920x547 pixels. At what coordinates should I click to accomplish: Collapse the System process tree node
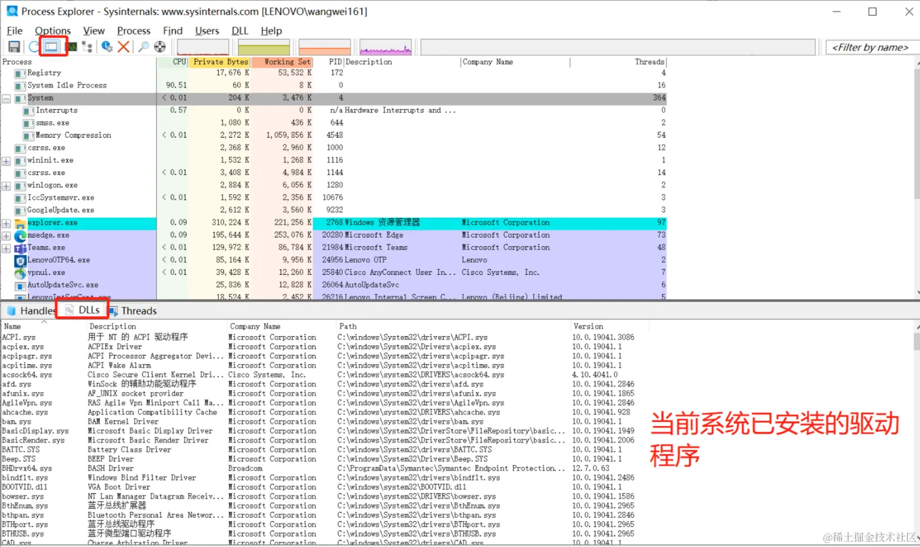coord(6,99)
